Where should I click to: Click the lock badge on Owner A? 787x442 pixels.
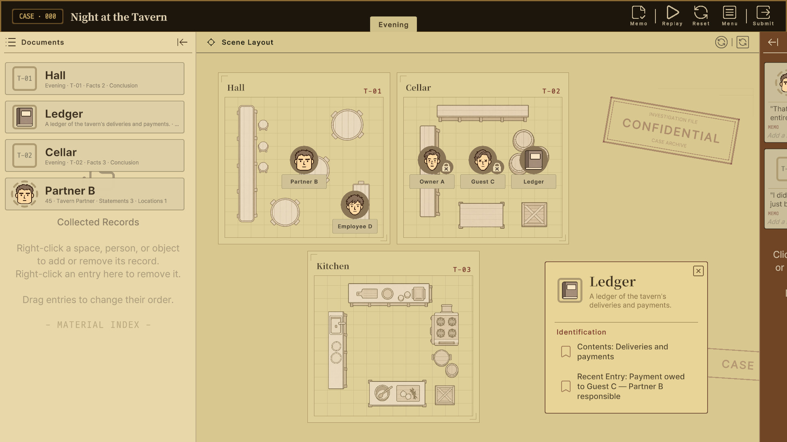point(446,167)
